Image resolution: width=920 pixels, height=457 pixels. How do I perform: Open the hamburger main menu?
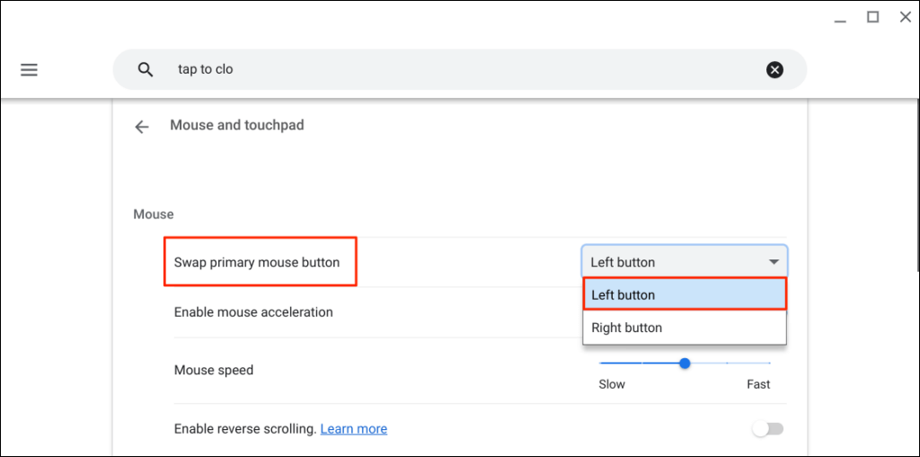tap(29, 69)
